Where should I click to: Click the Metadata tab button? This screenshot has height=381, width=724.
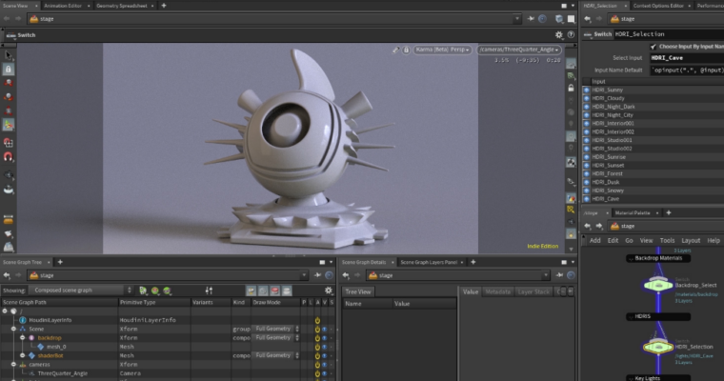[x=498, y=291]
